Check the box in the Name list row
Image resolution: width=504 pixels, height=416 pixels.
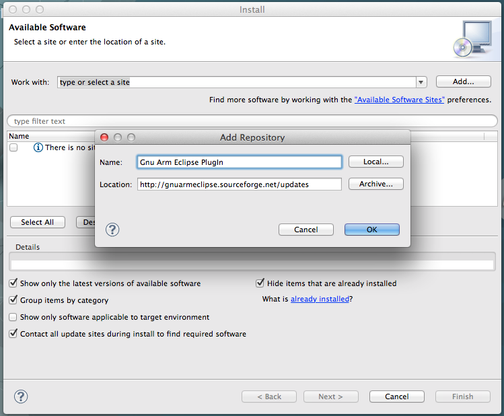[13, 147]
